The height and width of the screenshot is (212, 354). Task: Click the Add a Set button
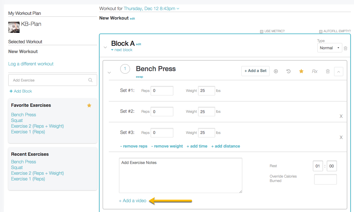click(x=255, y=71)
